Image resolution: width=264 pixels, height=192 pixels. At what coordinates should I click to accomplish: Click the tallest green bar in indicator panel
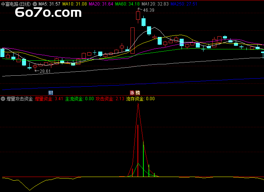click(143, 159)
